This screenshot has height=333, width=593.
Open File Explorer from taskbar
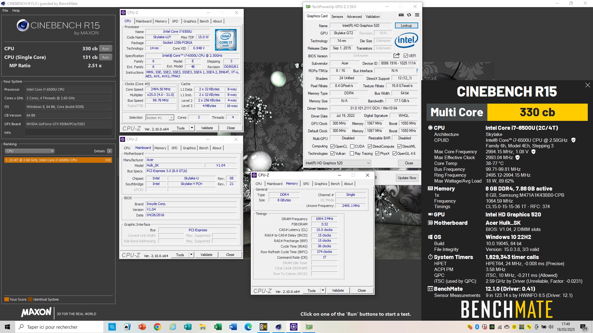coord(203,327)
